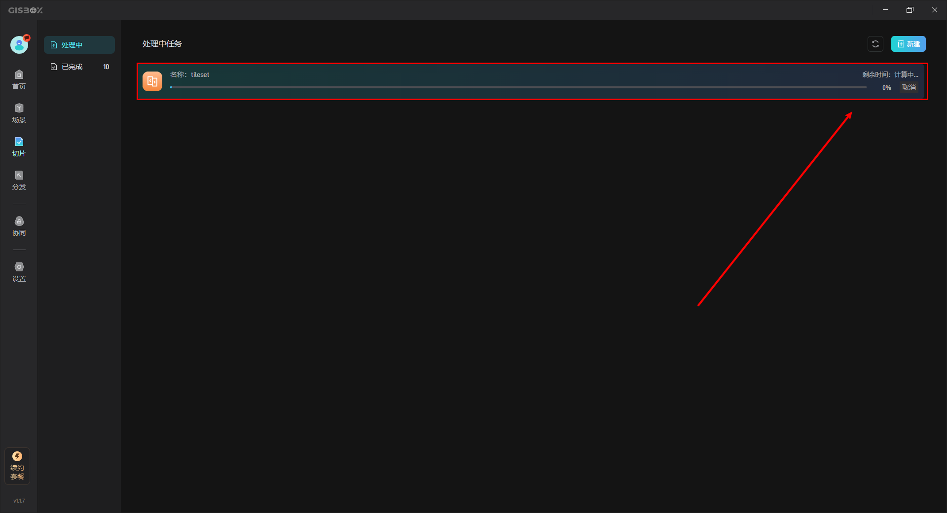Screen dimensions: 947x513
Task: Select the 切片 slicing section
Action: click(x=19, y=147)
